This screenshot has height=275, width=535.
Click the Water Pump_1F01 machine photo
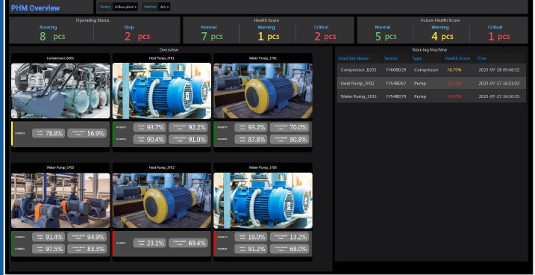coord(263,90)
